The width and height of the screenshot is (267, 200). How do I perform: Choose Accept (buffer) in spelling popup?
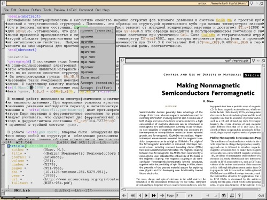[x=97, y=88]
